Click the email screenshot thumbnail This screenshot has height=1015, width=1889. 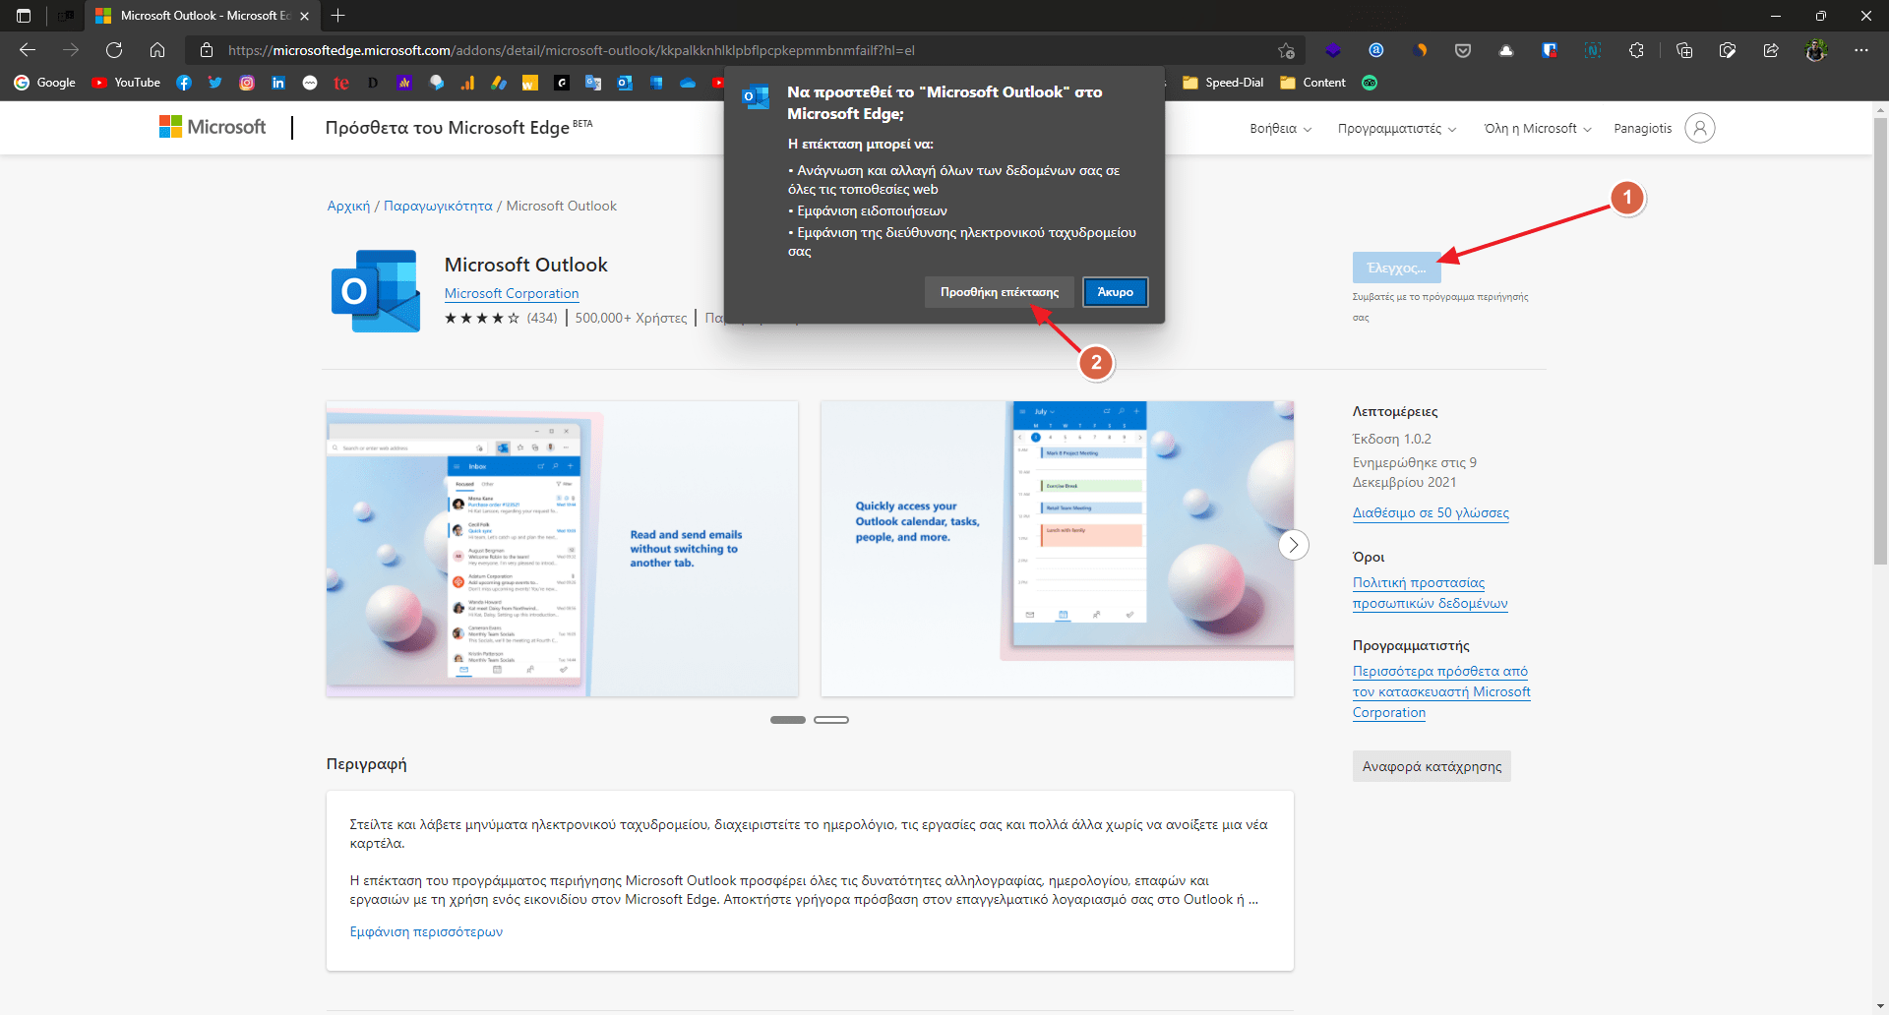[x=562, y=549]
